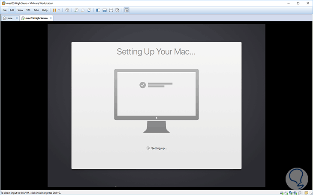Click the display status icon in status bar
The height and width of the screenshot is (195, 313).
300,193
